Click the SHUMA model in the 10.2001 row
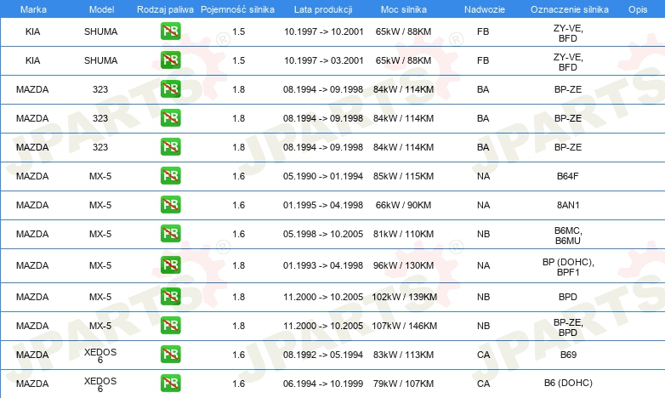 point(100,31)
